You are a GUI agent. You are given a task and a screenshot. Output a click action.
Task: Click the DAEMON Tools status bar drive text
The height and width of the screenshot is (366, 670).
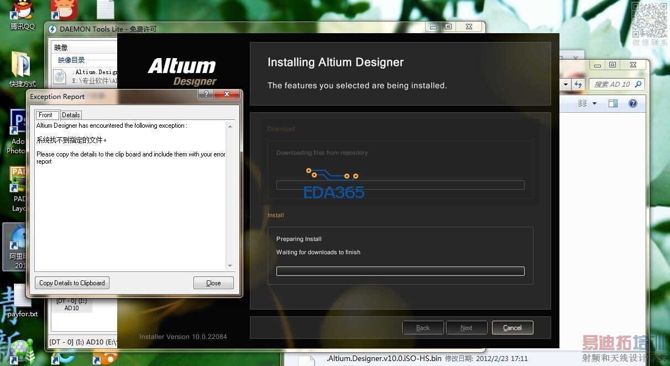[x=83, y=343]
